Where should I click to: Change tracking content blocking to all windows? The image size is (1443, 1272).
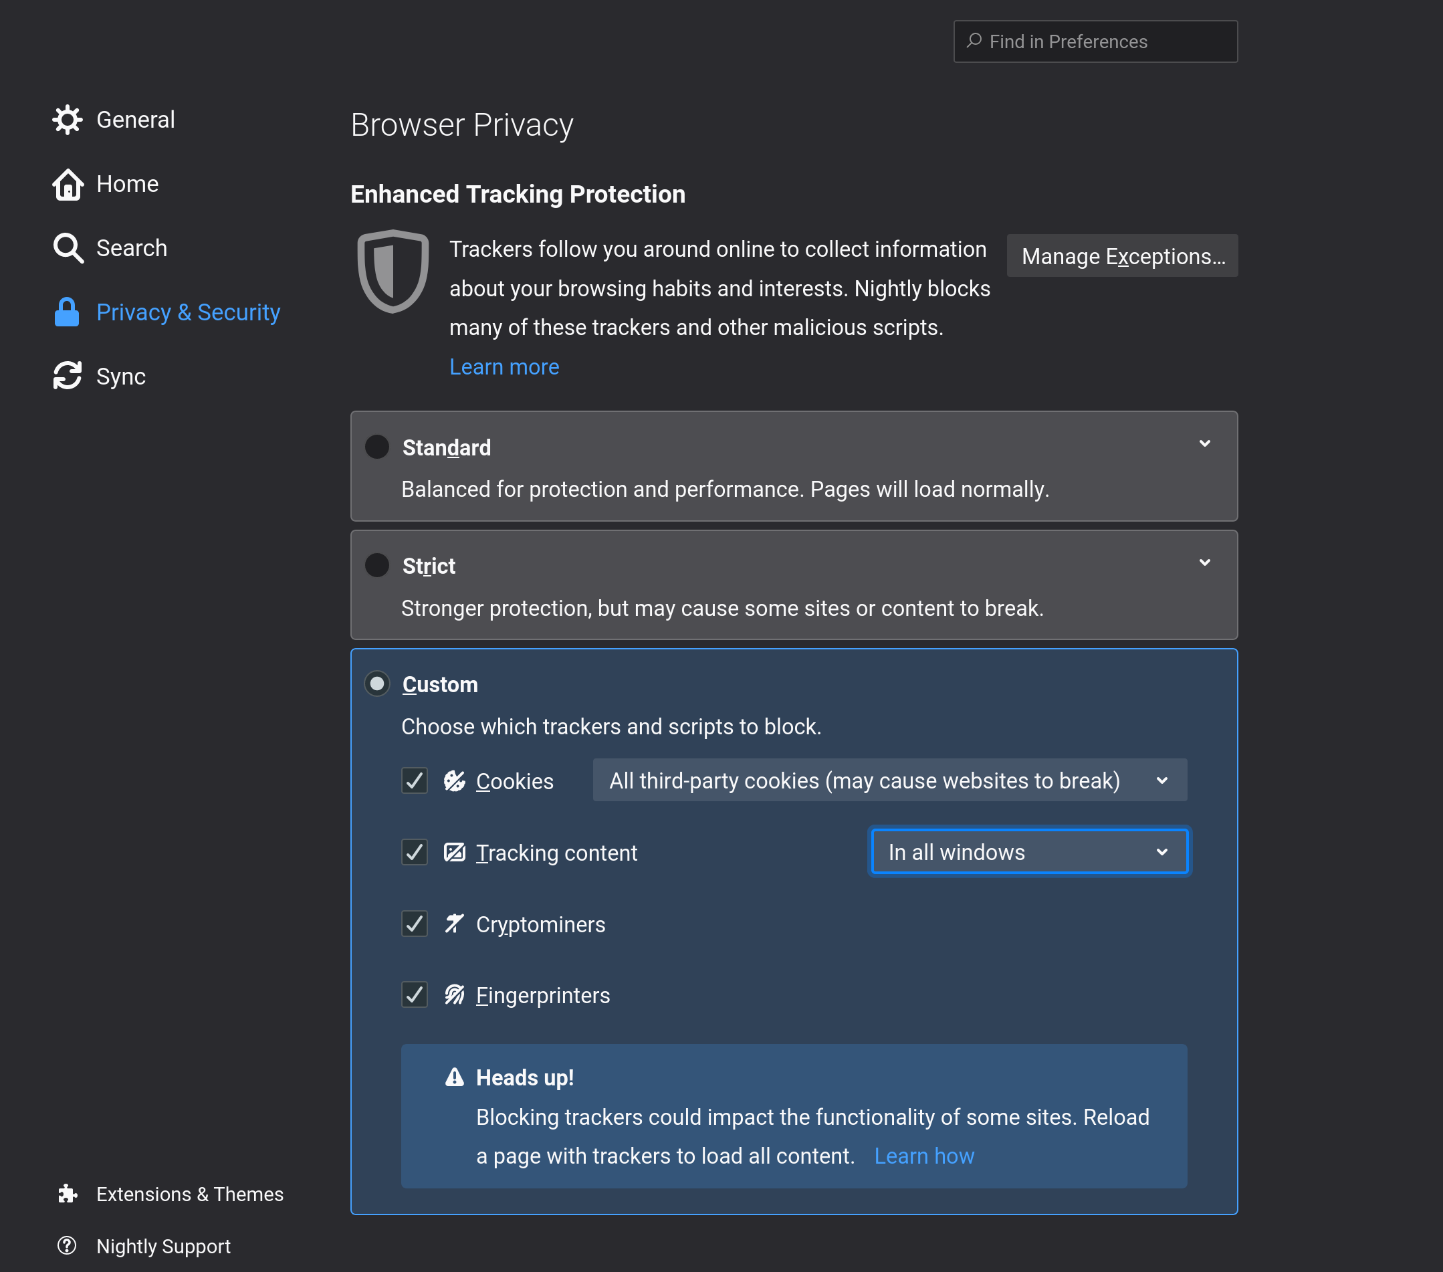pos(1028,851)
